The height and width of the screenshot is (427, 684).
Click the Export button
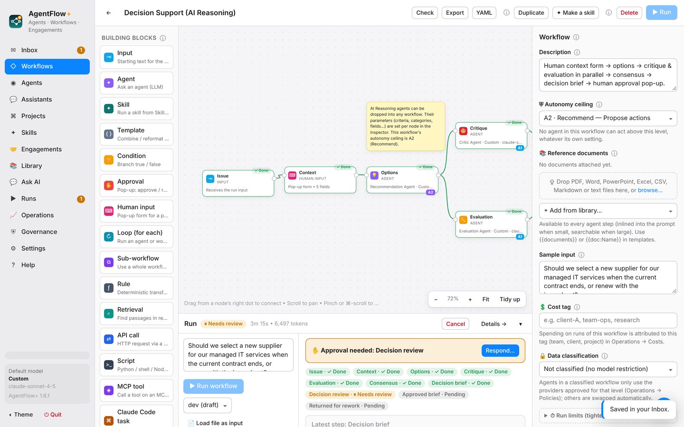coord(455,13)
